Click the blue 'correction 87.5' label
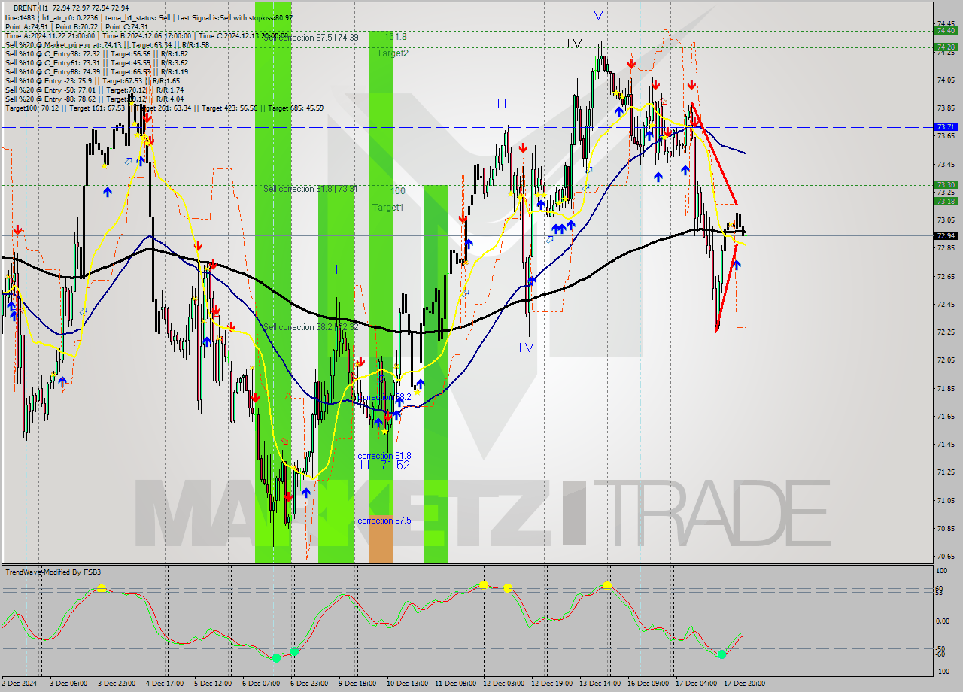The image size is (963, 692). coord(384,521)
